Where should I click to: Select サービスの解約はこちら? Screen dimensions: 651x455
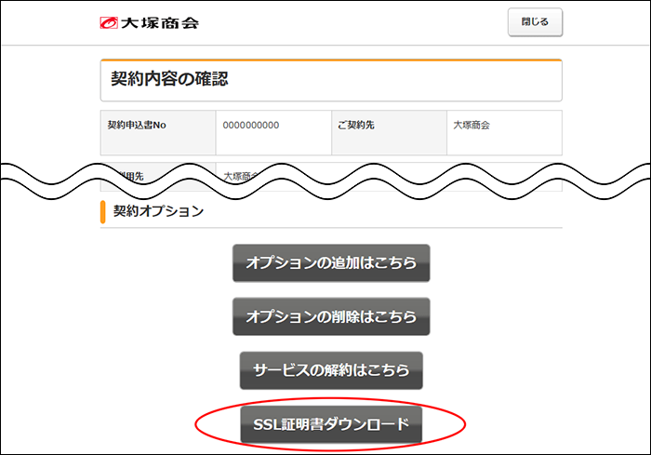[x=330, y=369]
